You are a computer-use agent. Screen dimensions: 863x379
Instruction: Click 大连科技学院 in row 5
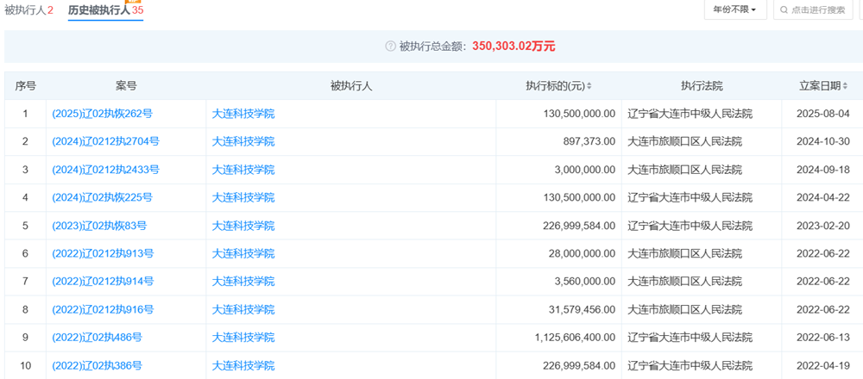point(243,226)
